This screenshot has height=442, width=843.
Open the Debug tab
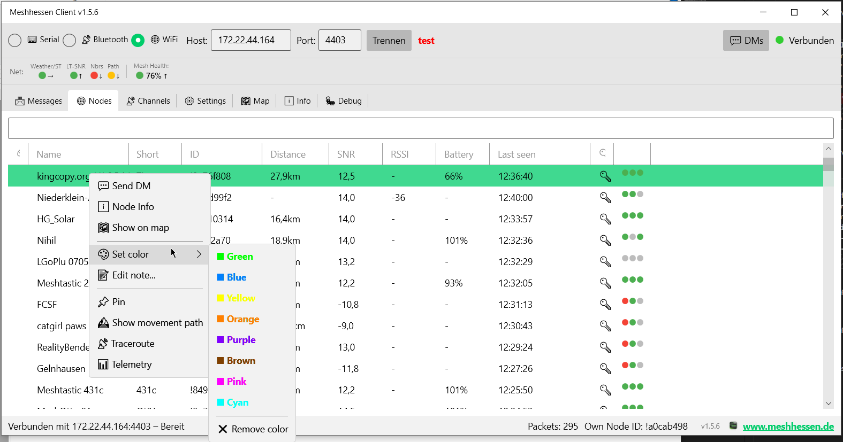pyautogui.click(x=344, y=101)
